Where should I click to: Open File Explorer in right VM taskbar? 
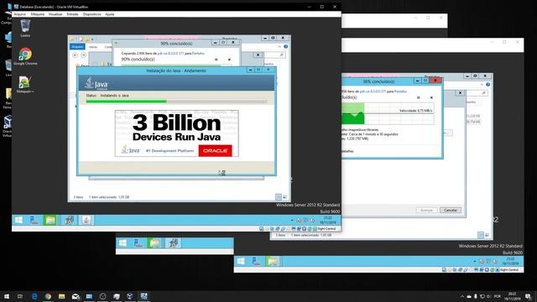coord(273,261)
